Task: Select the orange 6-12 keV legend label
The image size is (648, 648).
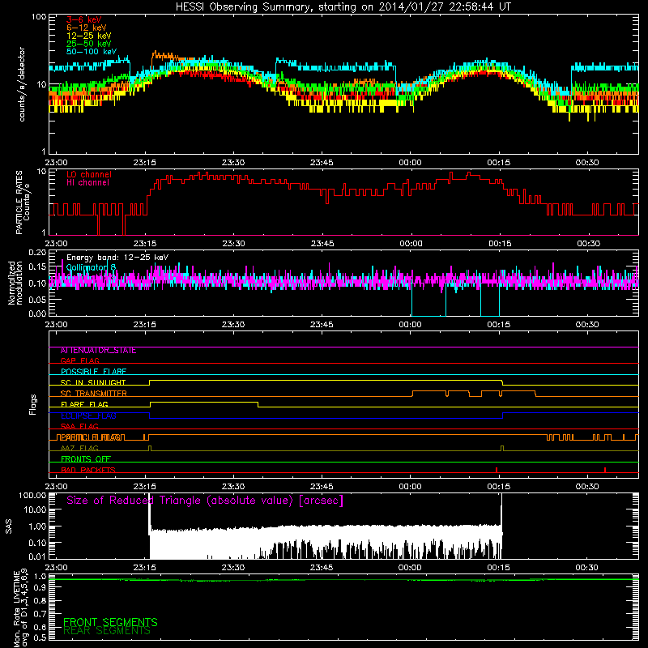Action: (x=87, y=28)
